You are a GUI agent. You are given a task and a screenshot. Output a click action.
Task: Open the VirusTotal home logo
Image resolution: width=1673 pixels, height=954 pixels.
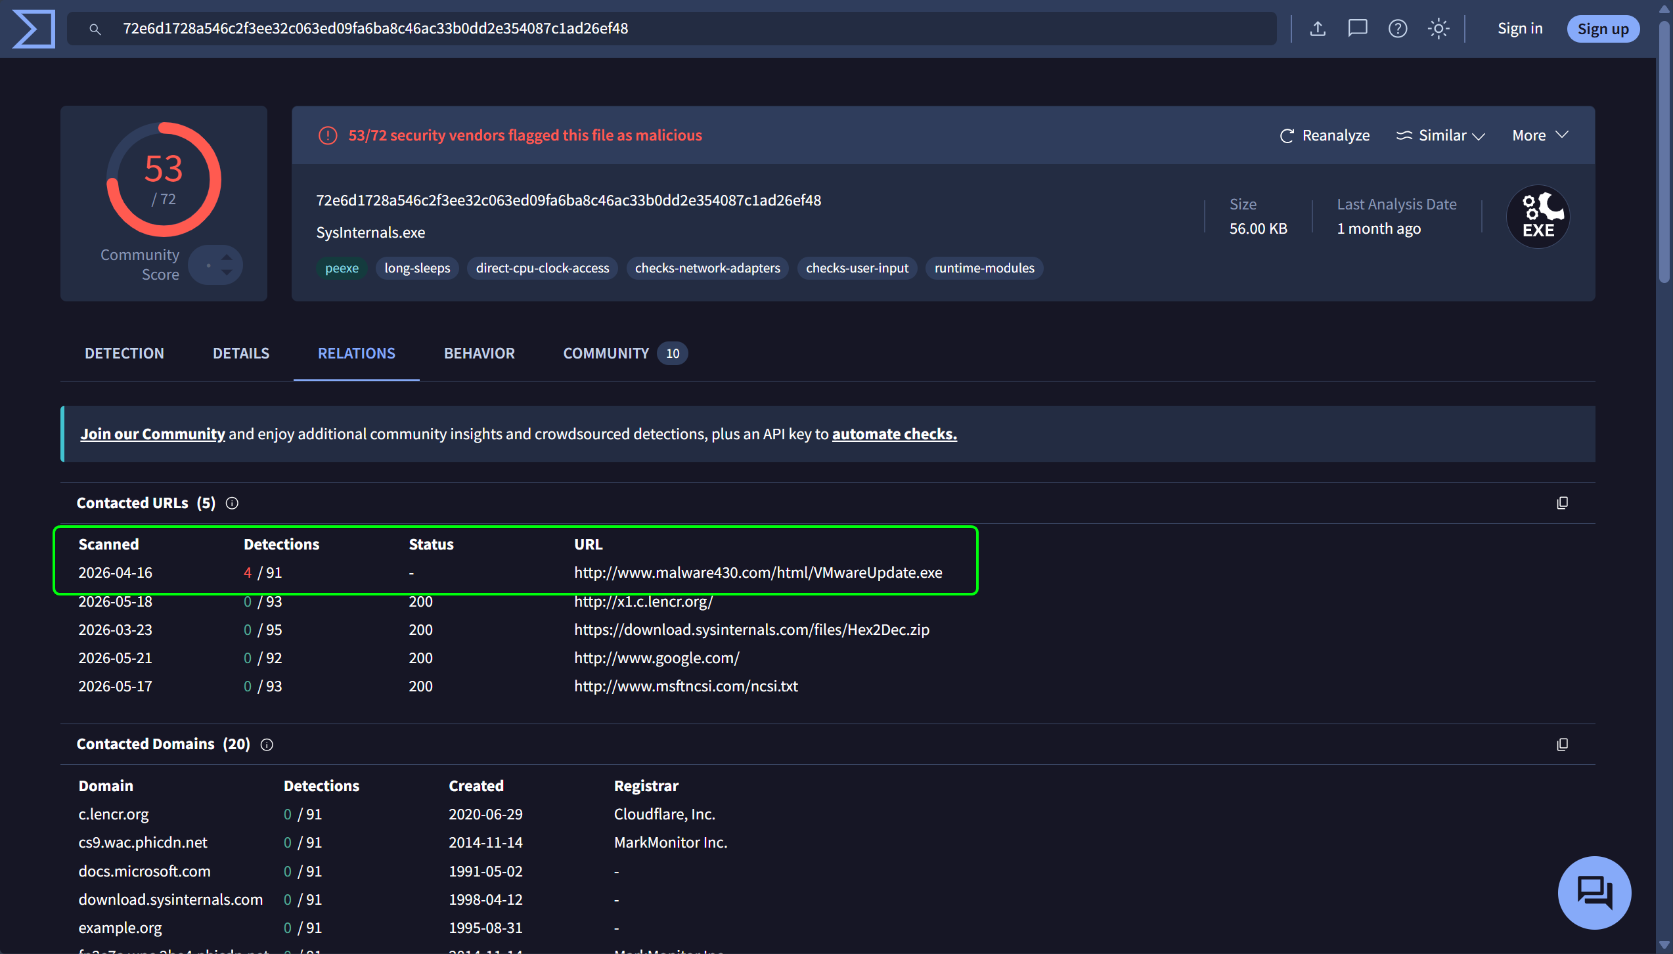coord(33,29)
